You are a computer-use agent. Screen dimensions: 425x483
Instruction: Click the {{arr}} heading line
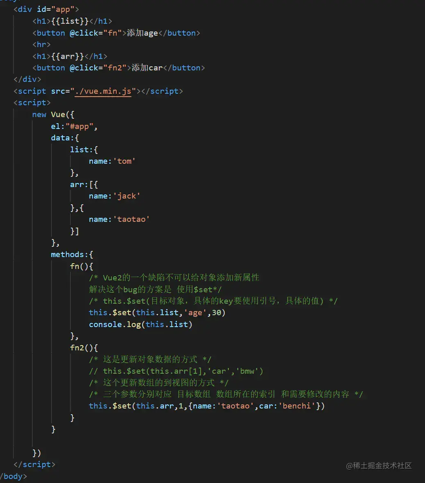coord(70,56)
